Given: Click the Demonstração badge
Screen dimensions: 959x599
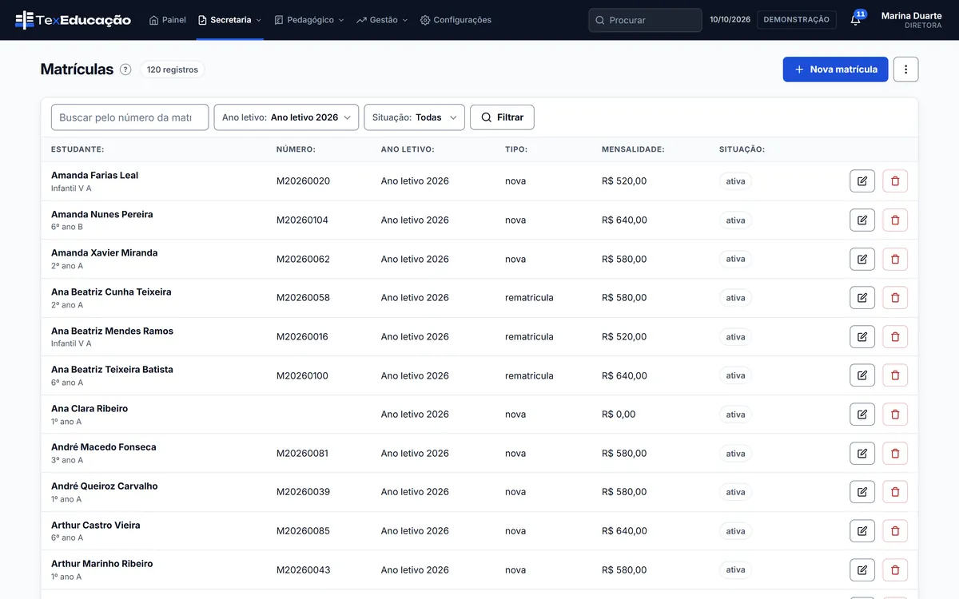Looking at the screenshot, I should pos(797,20).
